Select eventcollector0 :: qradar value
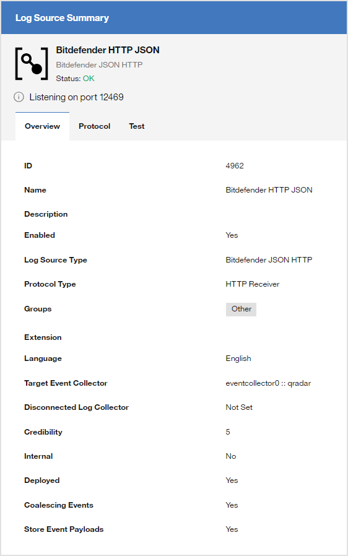Viewport: 348px width, 556px height. (x=268, y=383)
